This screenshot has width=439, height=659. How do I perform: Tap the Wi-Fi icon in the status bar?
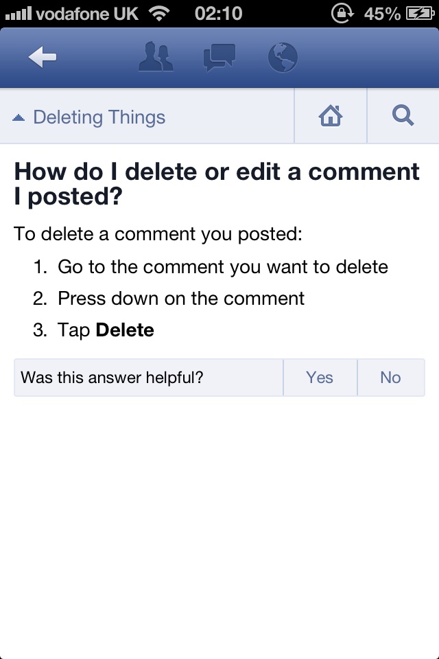159,14
